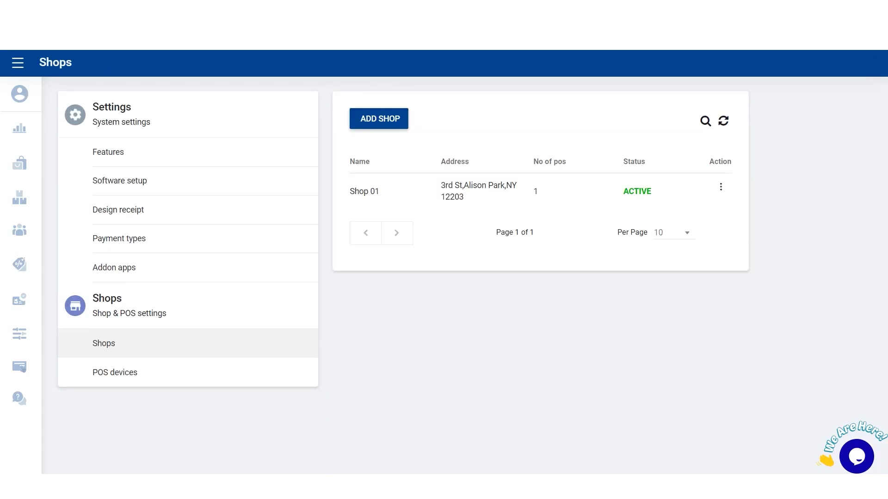Open the bar chart reports icon
Screen dimensions: 888x499
(19, 128)
